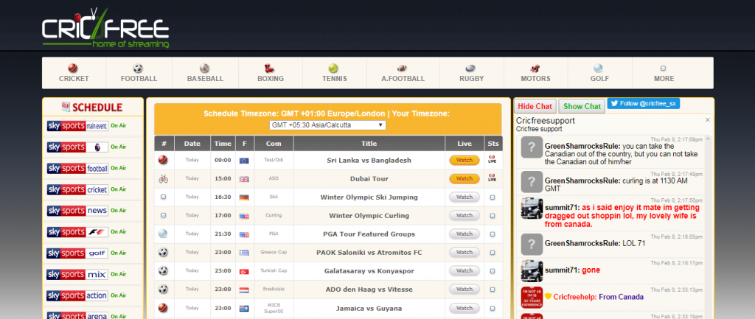Viewport: 755px width, 319px height.
Task: Close the Cricfreesupport chat box
Action: coord(707,120)
